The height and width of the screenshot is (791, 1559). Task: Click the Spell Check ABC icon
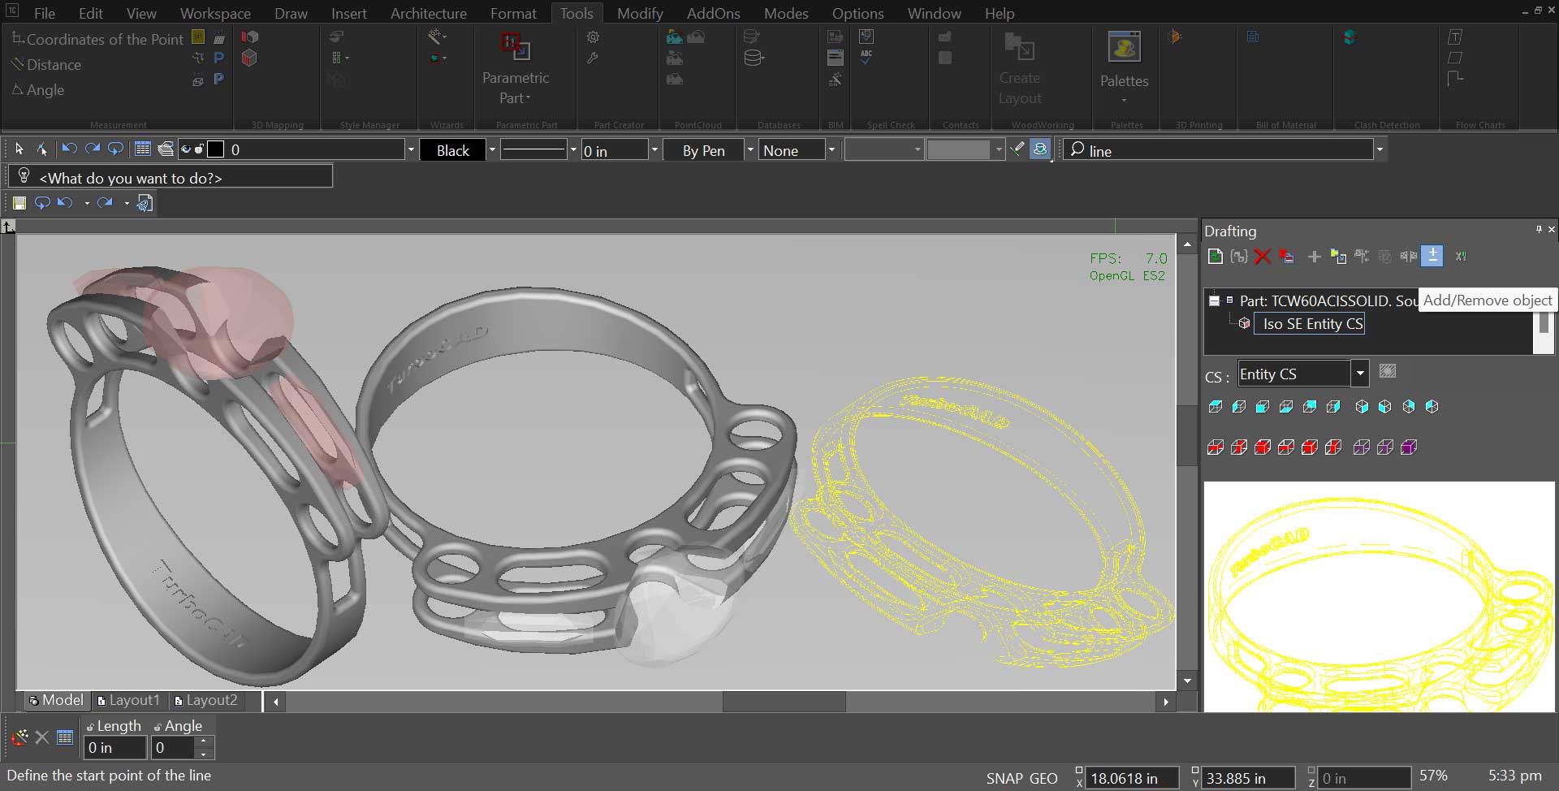pyautogui.click(x=866, y=58)
